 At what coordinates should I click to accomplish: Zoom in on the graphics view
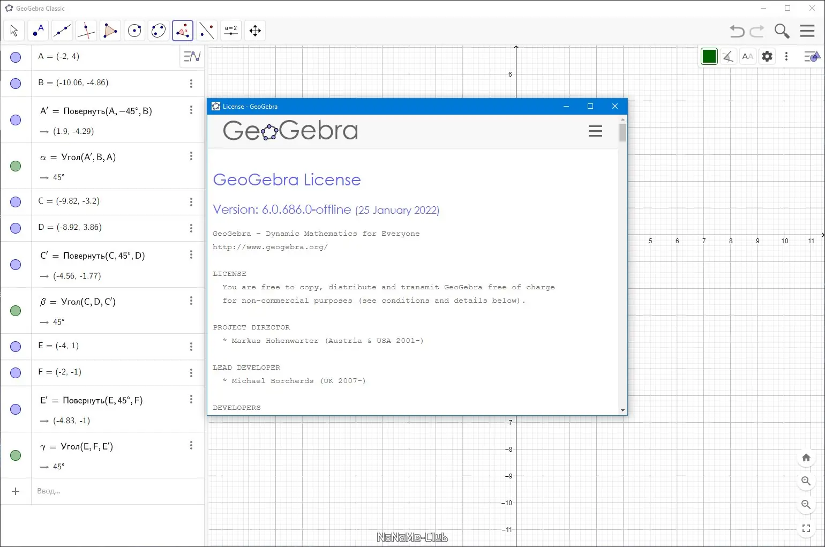tap(806, 481)
